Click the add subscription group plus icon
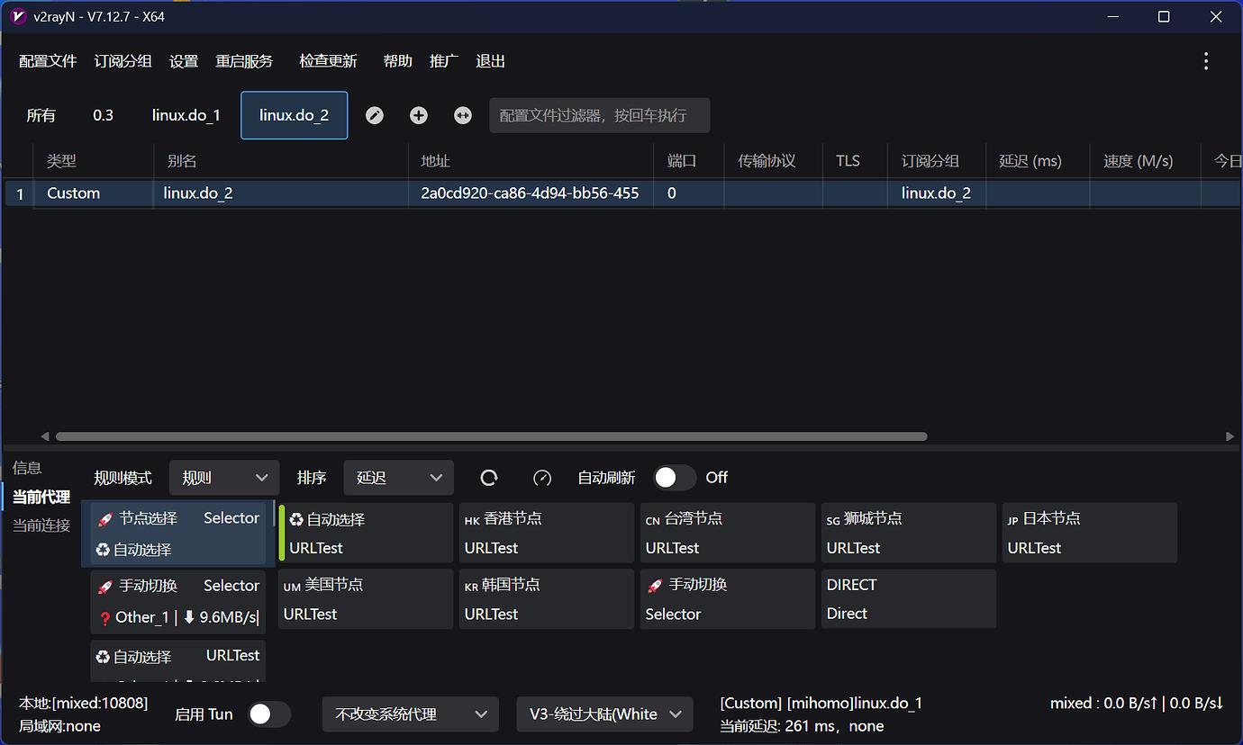Screen dimensions: 1243x745 click(x=419, y=115)
